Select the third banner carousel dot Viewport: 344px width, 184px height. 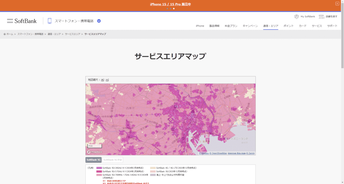pos(174,8)
